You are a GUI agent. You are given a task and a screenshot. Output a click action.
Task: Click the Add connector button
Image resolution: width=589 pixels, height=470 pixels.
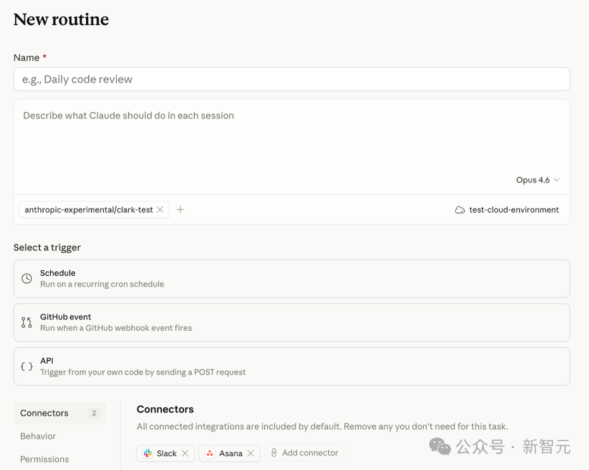point(304,453)
